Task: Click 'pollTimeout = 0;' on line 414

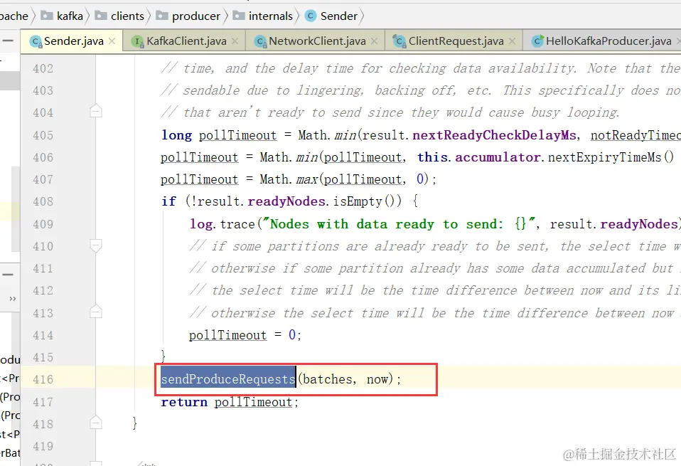Action: (245, 335)
